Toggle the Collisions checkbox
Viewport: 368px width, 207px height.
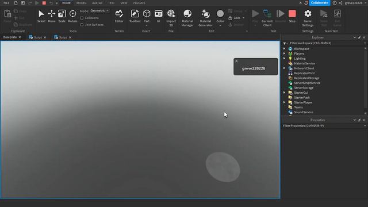(82, 18)
